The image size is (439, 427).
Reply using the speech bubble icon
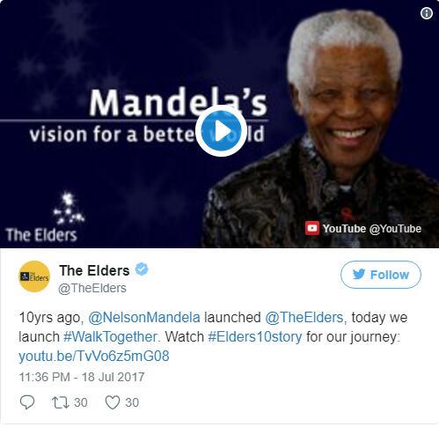(x=27, y=402)
